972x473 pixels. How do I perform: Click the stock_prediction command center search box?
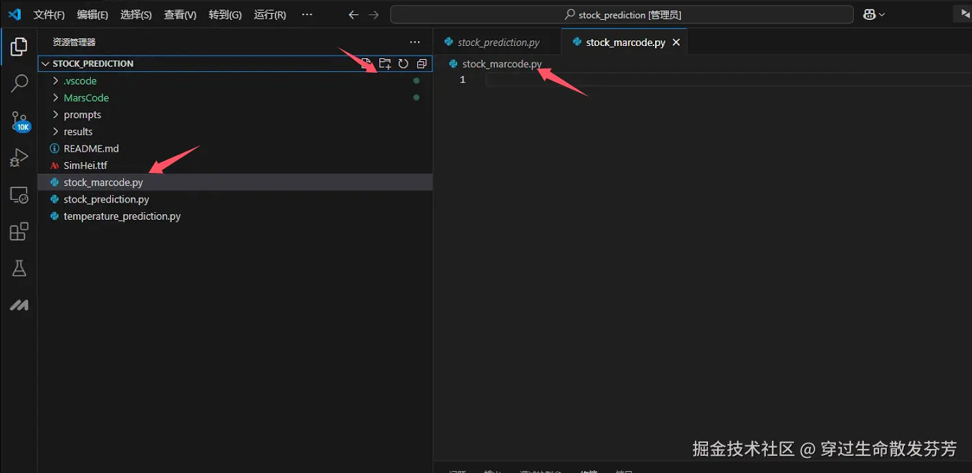click(x=622, y=14)
